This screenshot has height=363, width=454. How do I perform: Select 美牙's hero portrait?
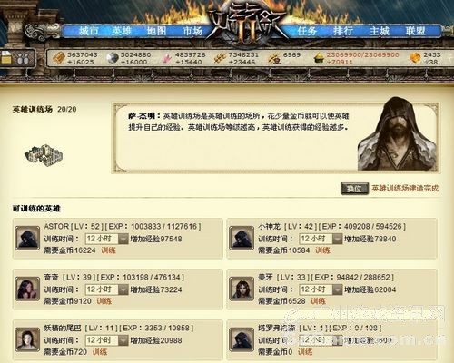point(242,289)
